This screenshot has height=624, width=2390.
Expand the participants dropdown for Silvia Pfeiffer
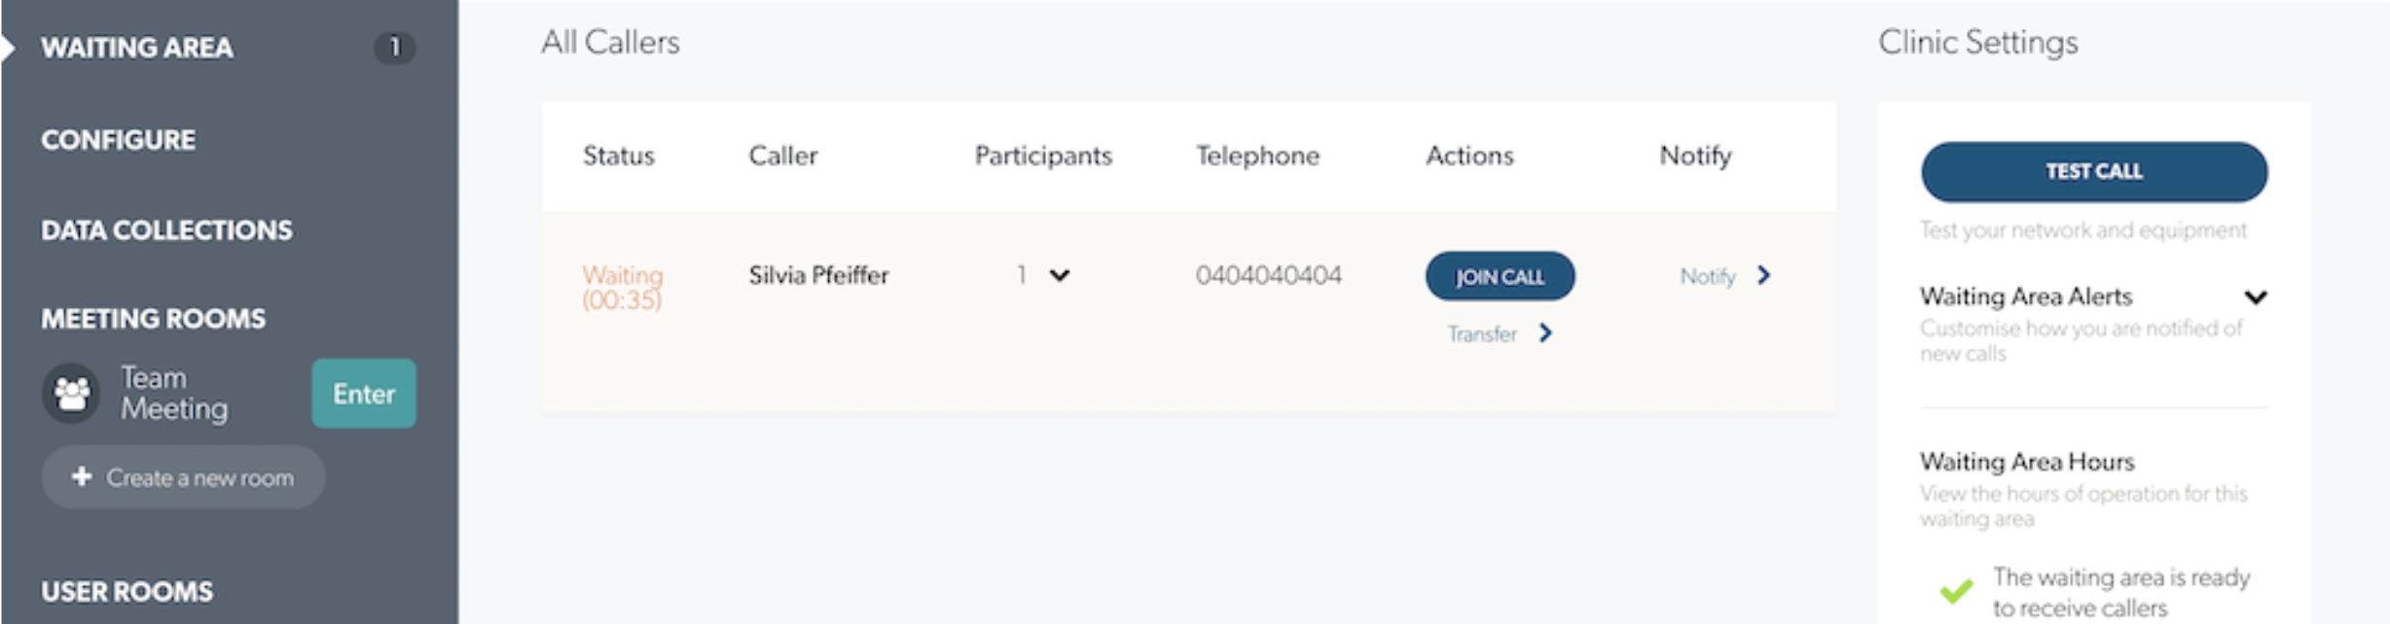1060,276
